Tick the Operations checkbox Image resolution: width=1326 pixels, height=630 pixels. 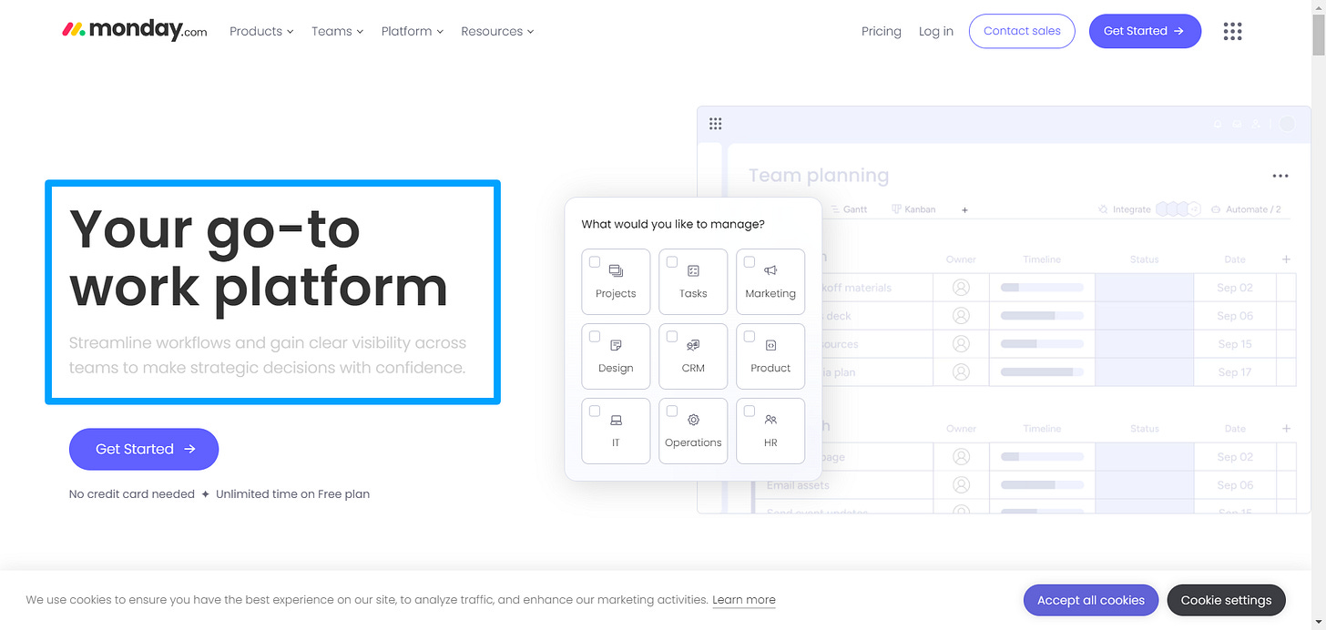click(672, 412)
